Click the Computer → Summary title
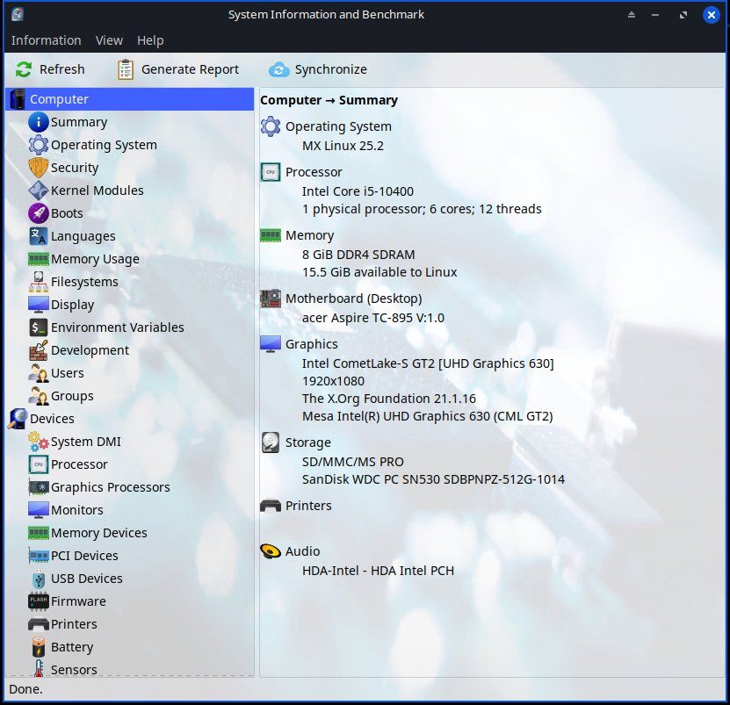This screenshot has height=705, width=730. click(x=329, y=100)
